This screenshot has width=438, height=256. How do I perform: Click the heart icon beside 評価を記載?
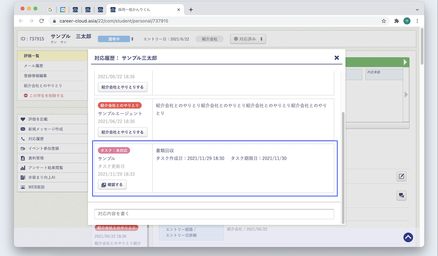pos(23,119)
